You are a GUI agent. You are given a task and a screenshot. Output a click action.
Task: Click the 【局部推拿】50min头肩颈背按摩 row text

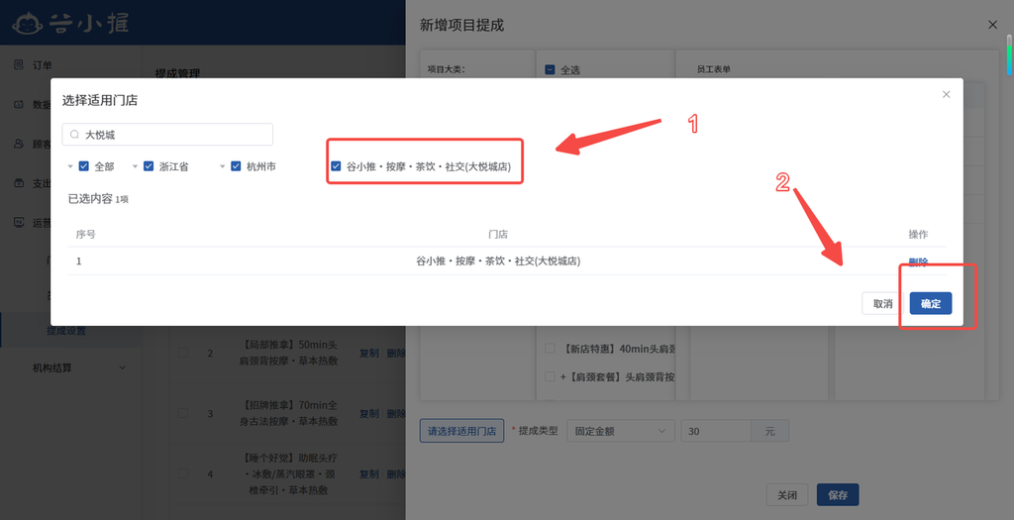[288, 353]
